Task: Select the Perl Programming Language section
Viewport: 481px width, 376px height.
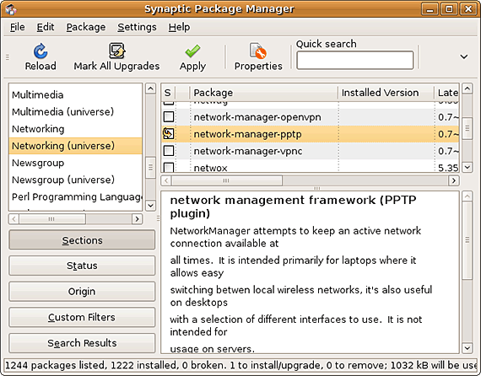Action: tap(75, 196)
